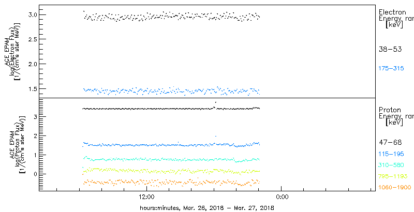Select the blue "175-315" electron energy label
The width and height of the screenshot is (414, 212).
click(391, 69)
